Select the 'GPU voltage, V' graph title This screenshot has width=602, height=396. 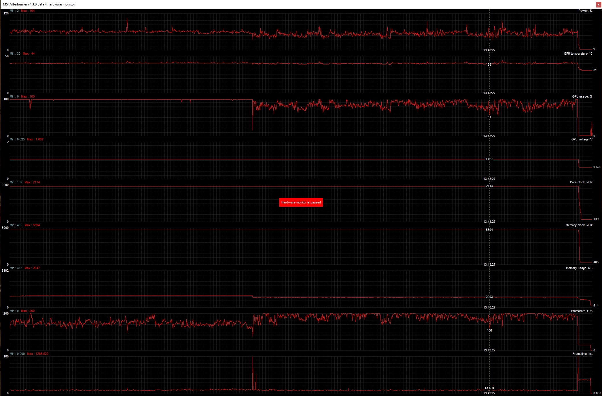[x=582, y=140]
